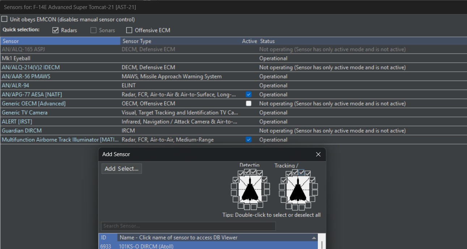Sort list by Sensor column header

click(x=60, y=41)
